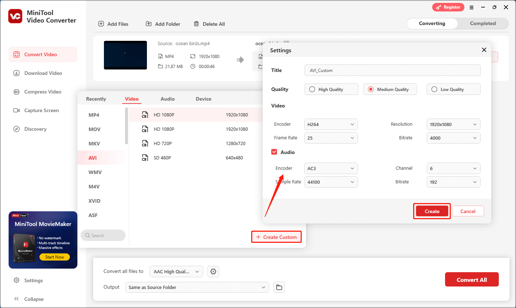This screenshot has width=516, height=308.
Task: Switch to the Audio format tab
Action: tap(168, 99)
